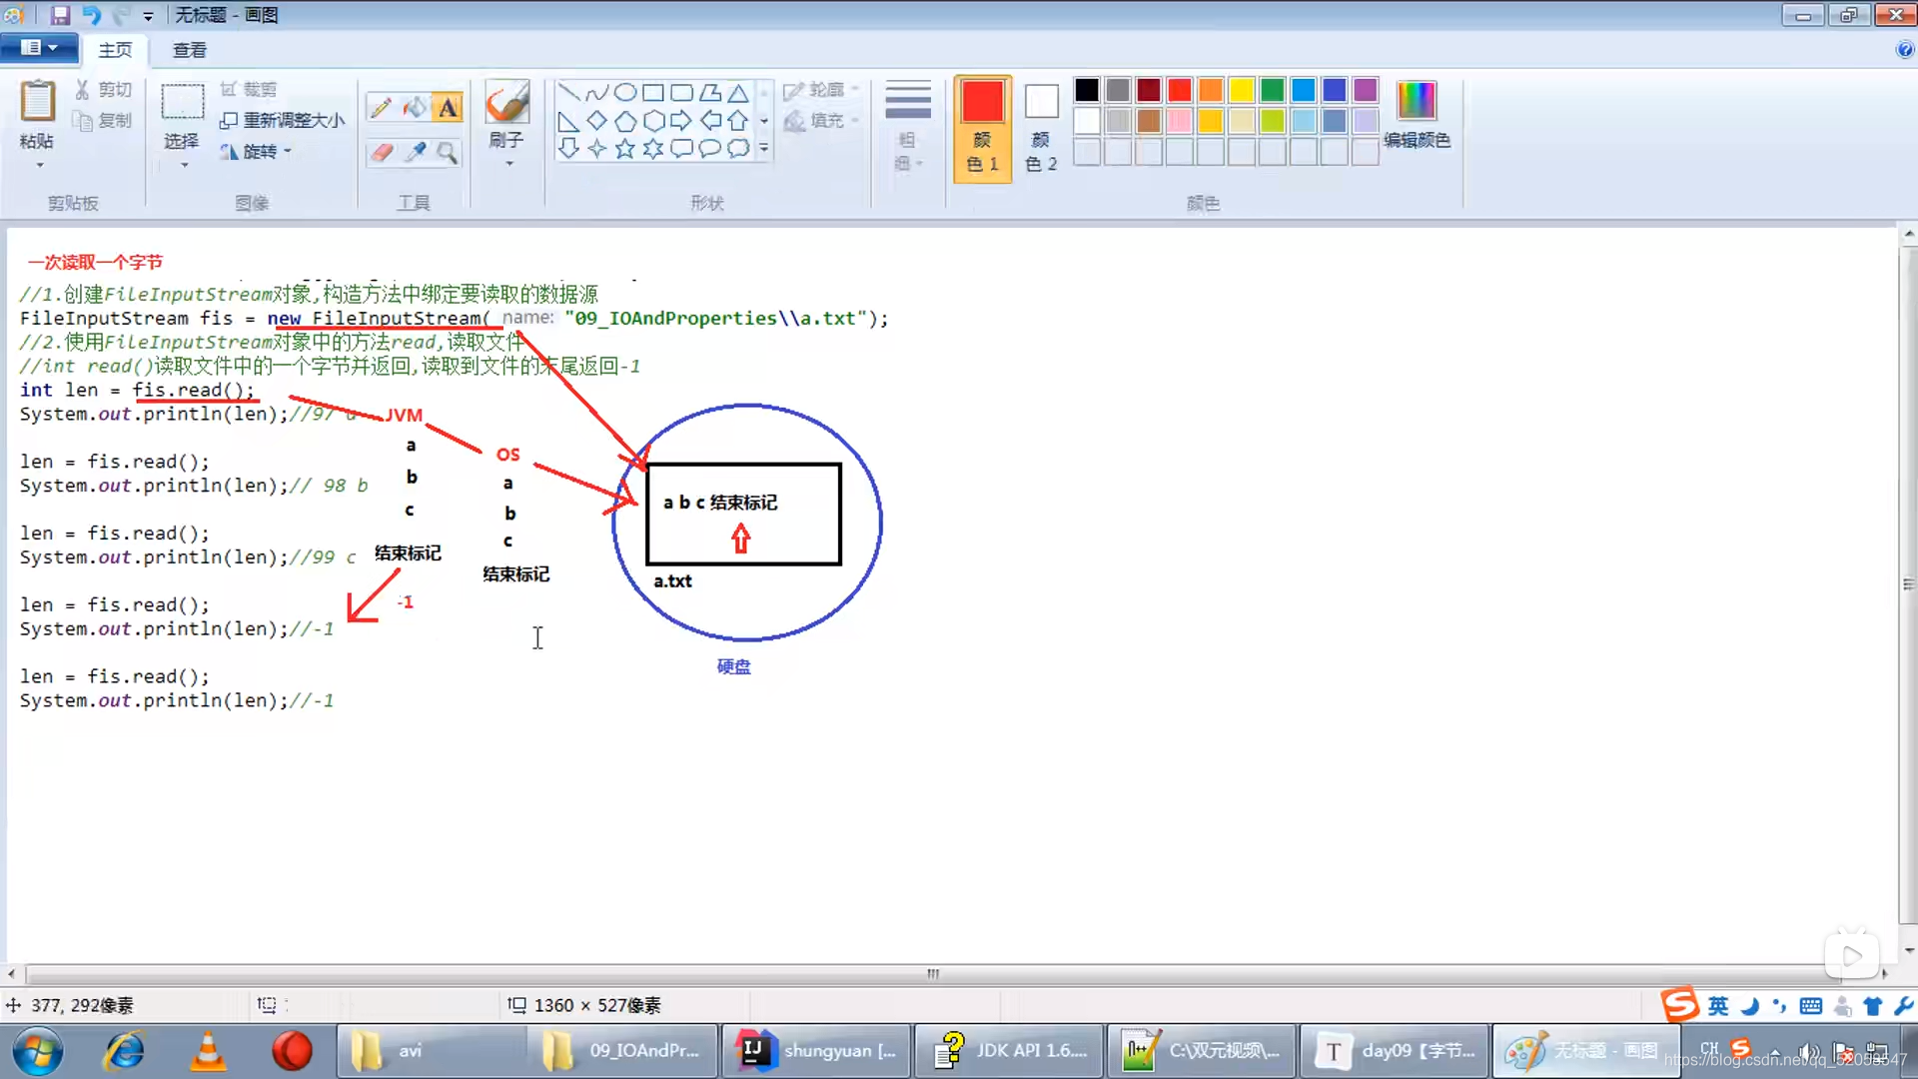The height and width of the screenshot is (1079, 1918).
Task: Pick the yellow color swatch
Action: tap(1242, 90)
